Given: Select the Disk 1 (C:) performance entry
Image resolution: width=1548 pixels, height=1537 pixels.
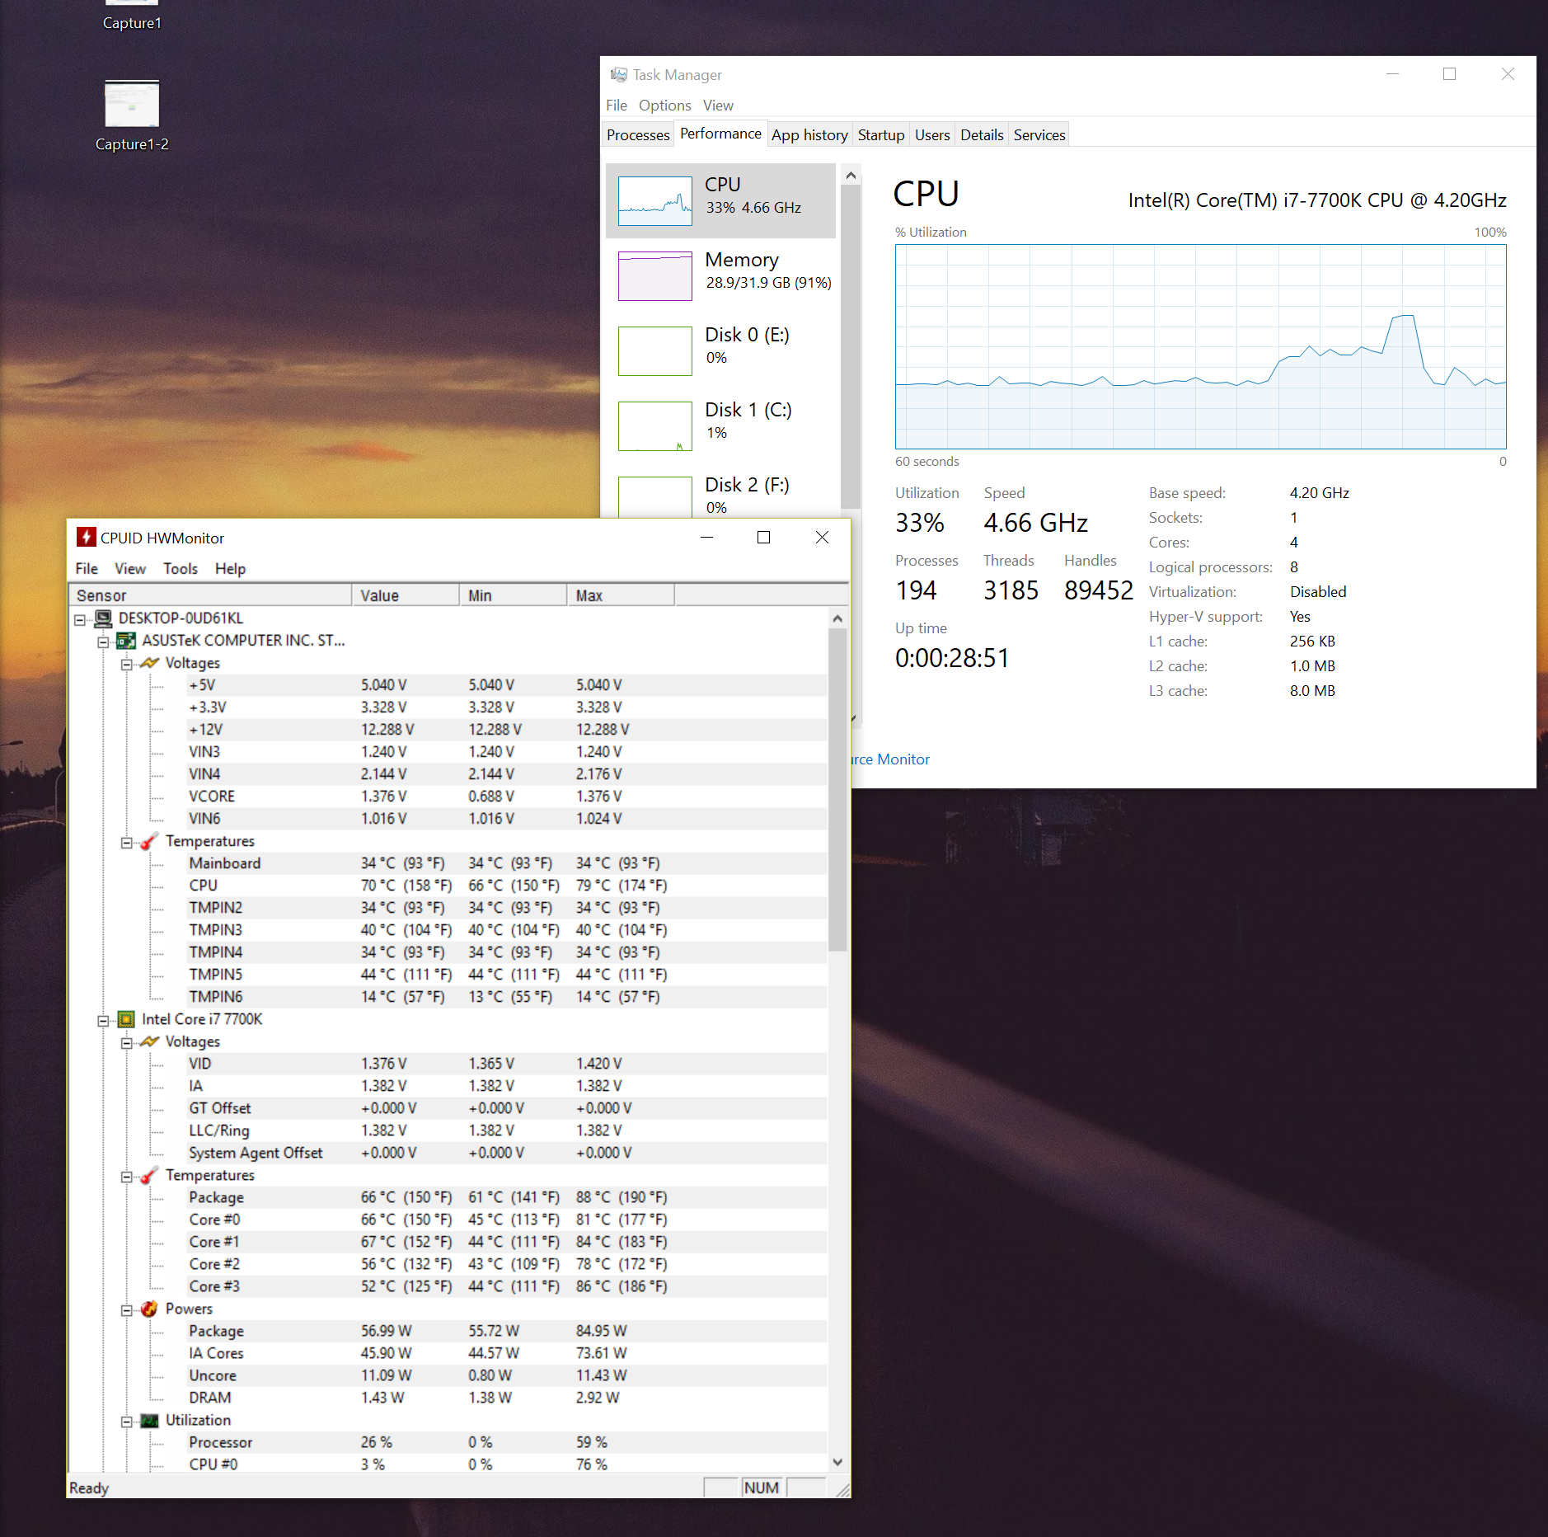Looking at the screenshot, I should 721,425.
